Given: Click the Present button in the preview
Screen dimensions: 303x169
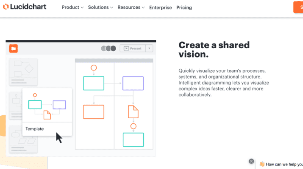Looking at the screenshot, I should (x=133, y=48).
